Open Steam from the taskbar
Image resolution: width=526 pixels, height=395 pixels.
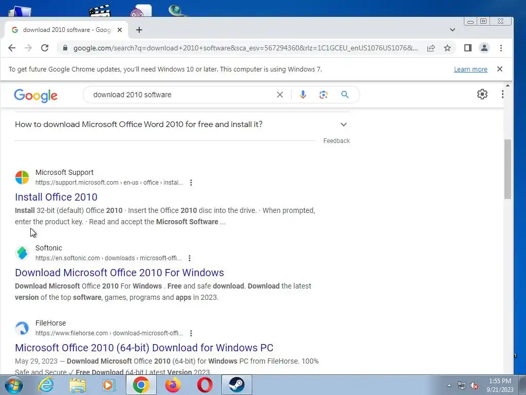click(237, 385)
